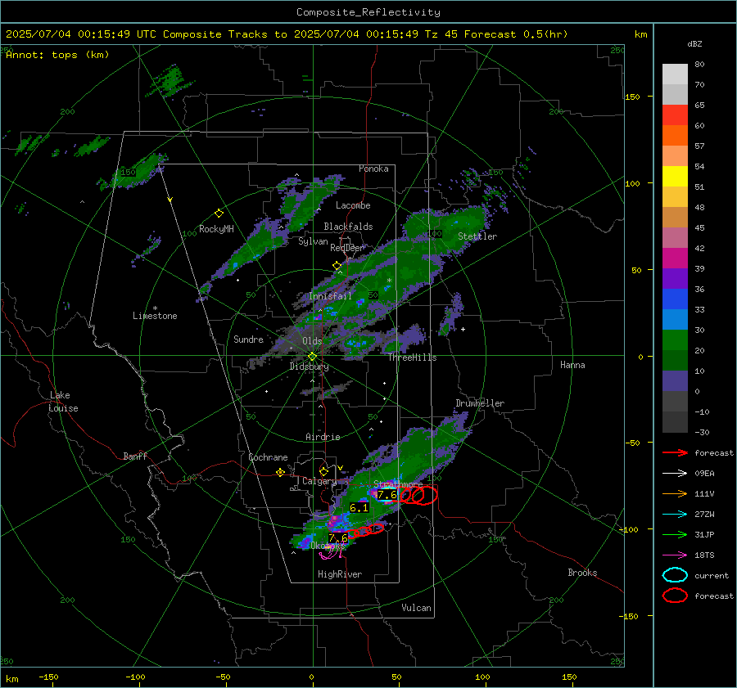Click the Stettler town label
737x688 pixels.
(477, 236)
